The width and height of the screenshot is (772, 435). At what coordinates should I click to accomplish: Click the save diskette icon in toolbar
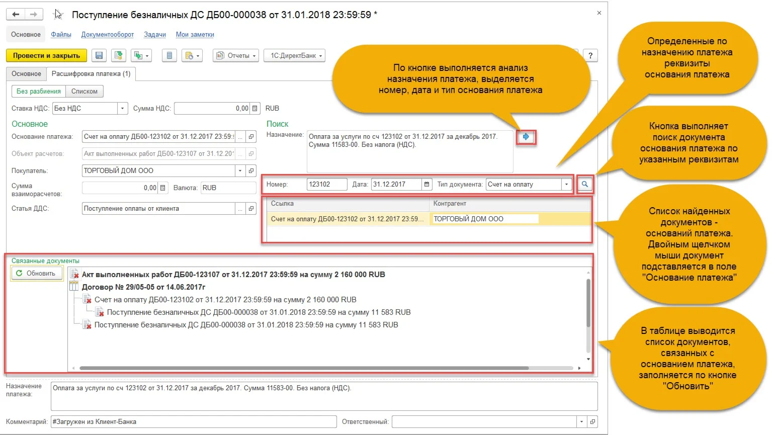[x=99, y=55]
